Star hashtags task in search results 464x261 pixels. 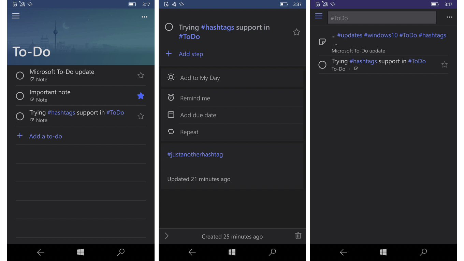pos(444,64)
